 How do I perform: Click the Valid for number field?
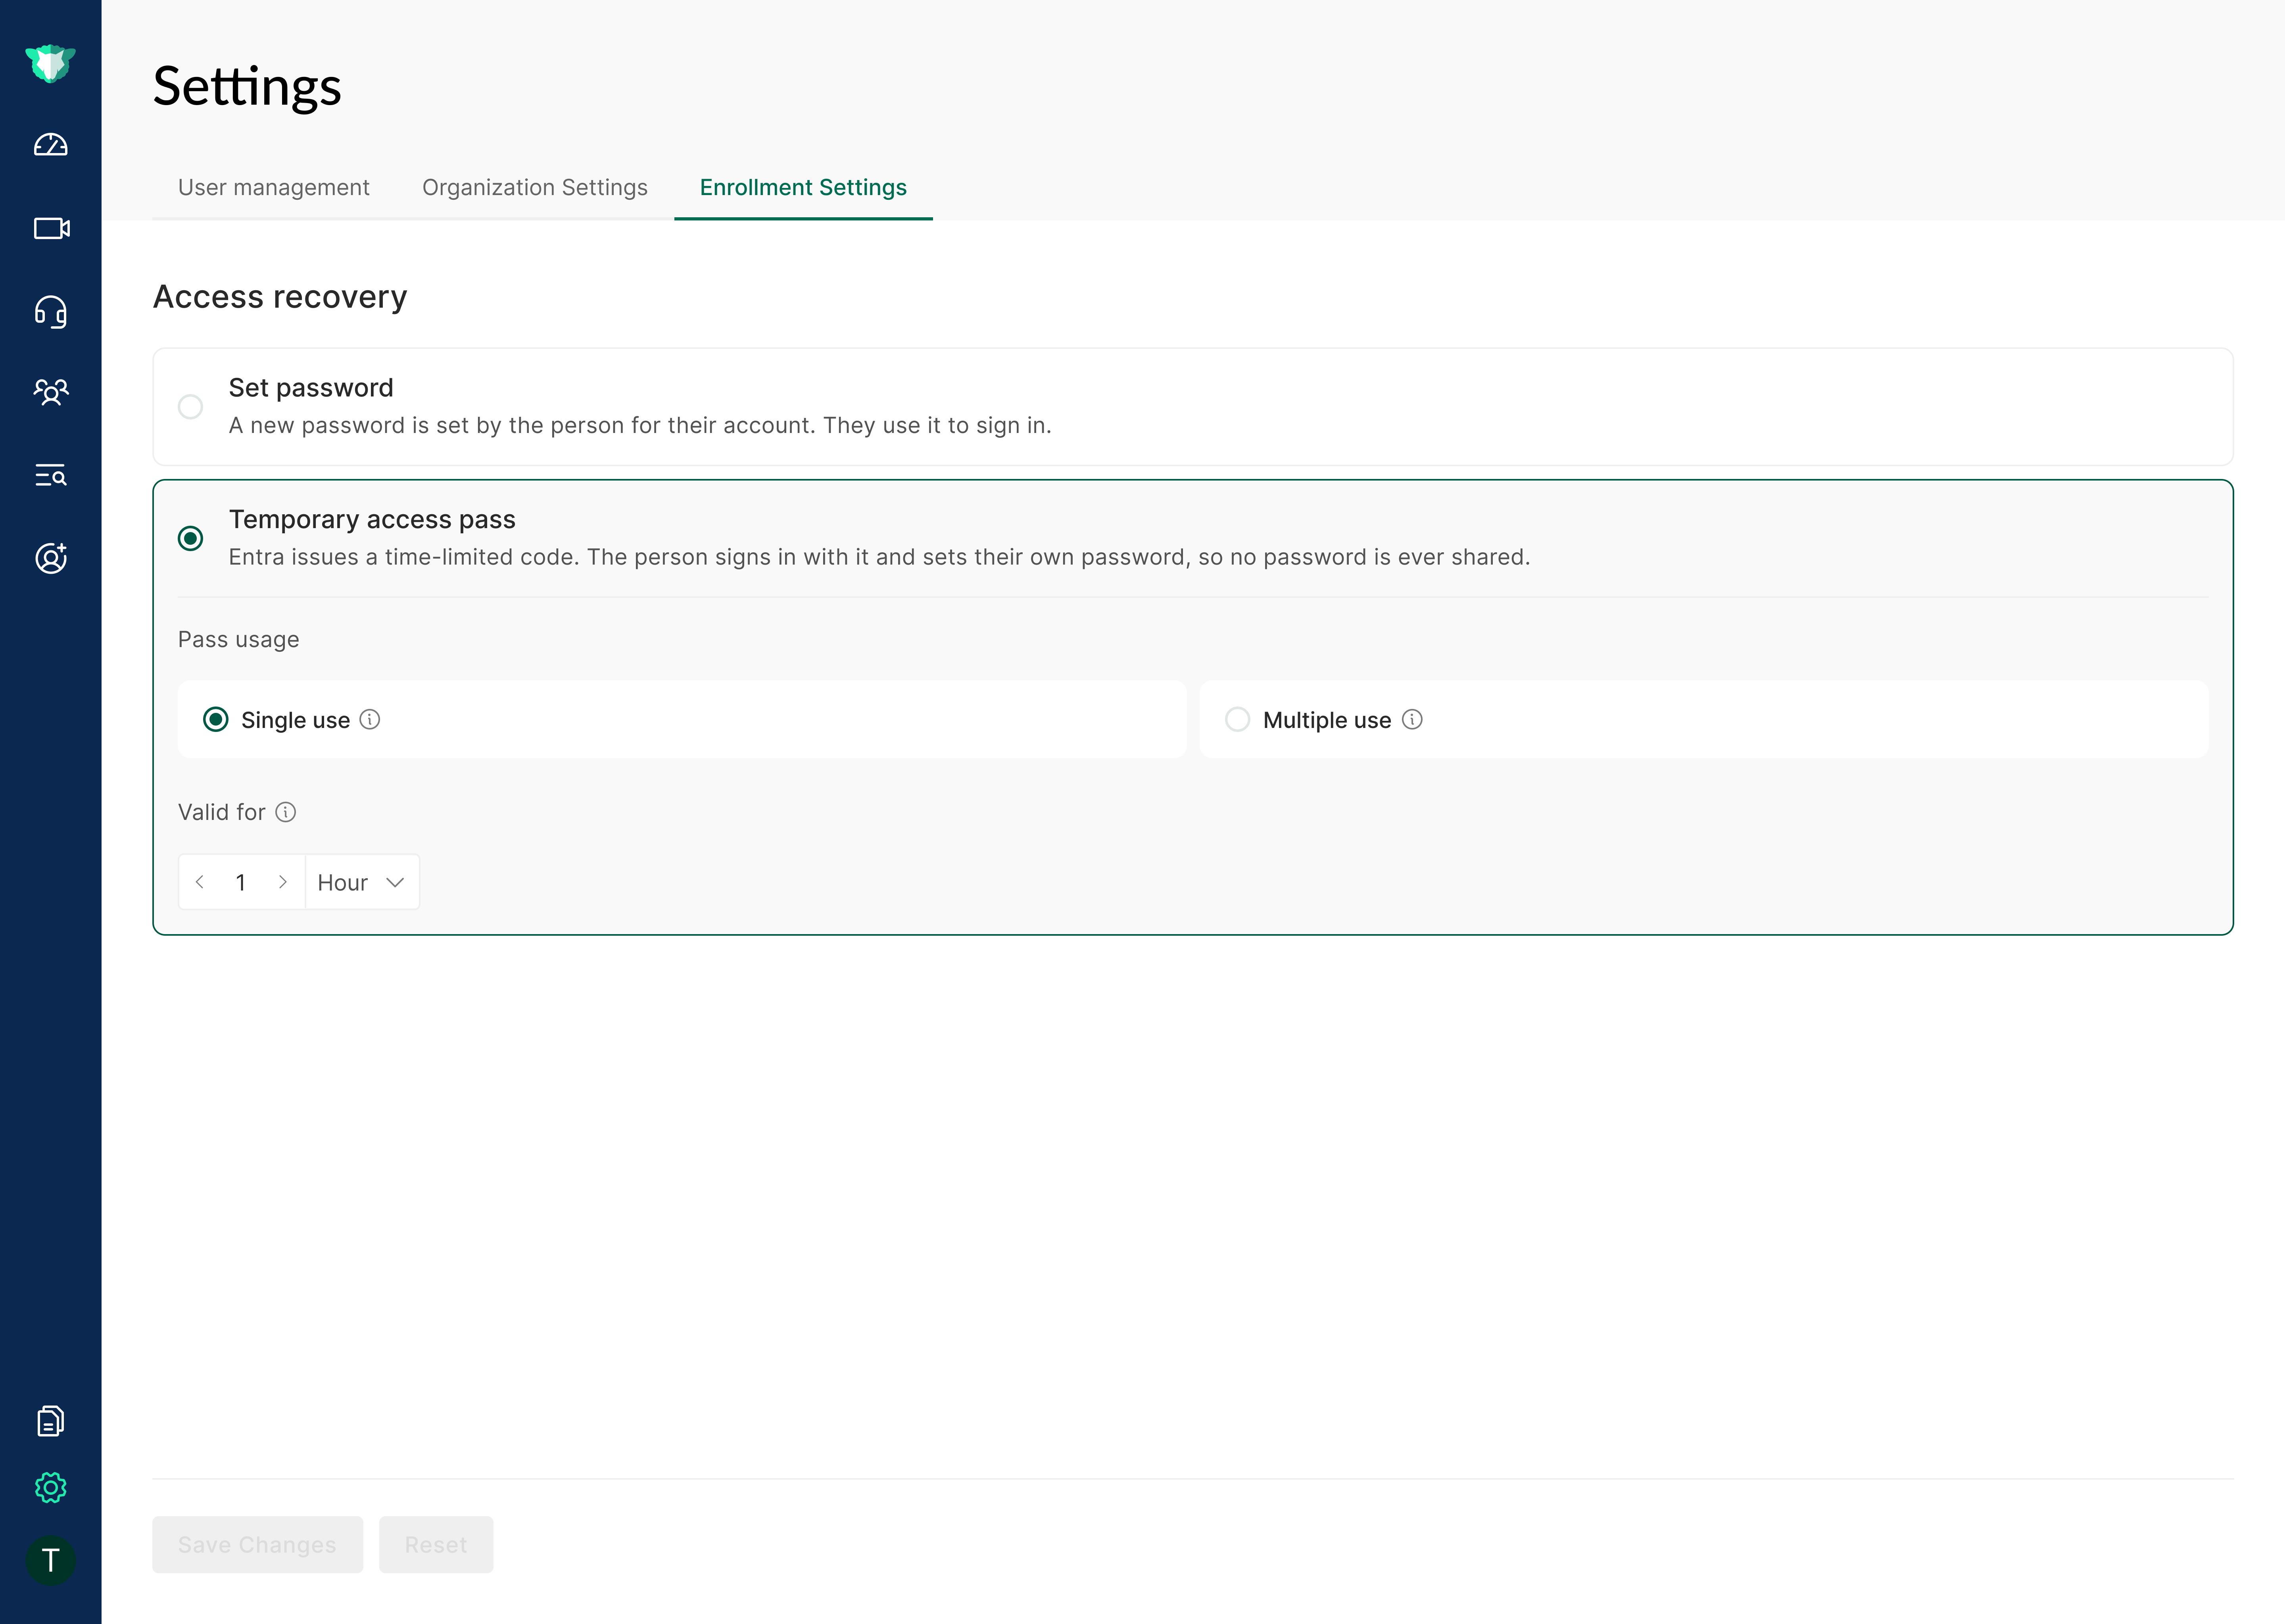(x=241, y=882)
